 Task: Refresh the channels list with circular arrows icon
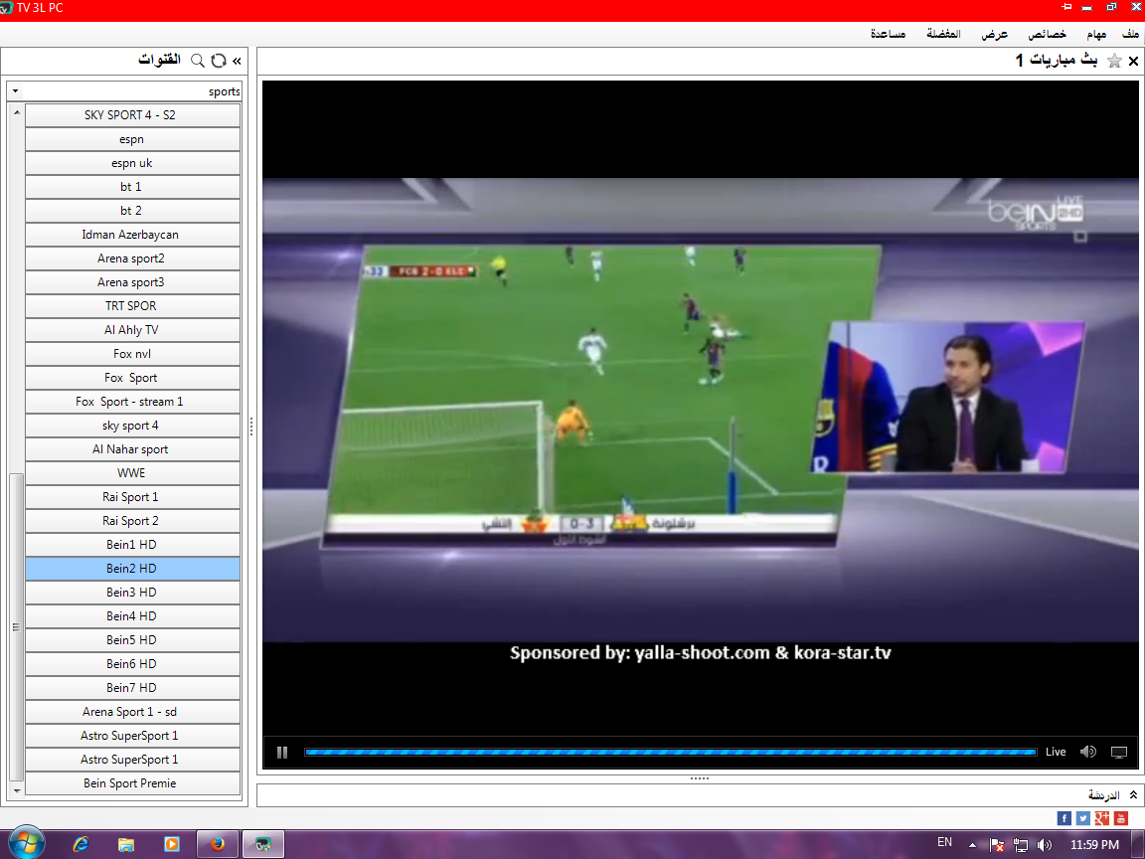219,61
